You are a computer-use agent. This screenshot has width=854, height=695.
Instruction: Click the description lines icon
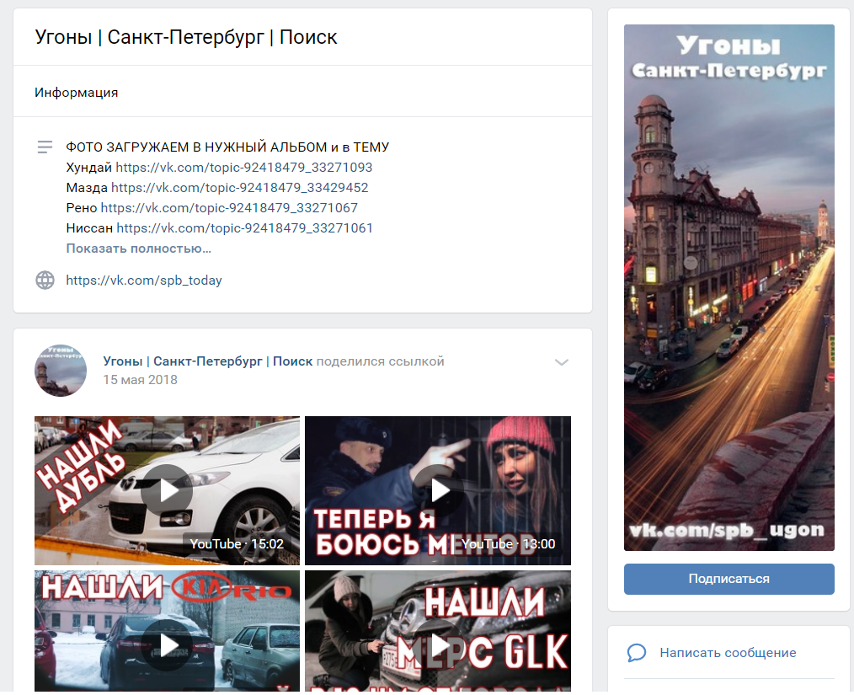(x=45, y=147)
